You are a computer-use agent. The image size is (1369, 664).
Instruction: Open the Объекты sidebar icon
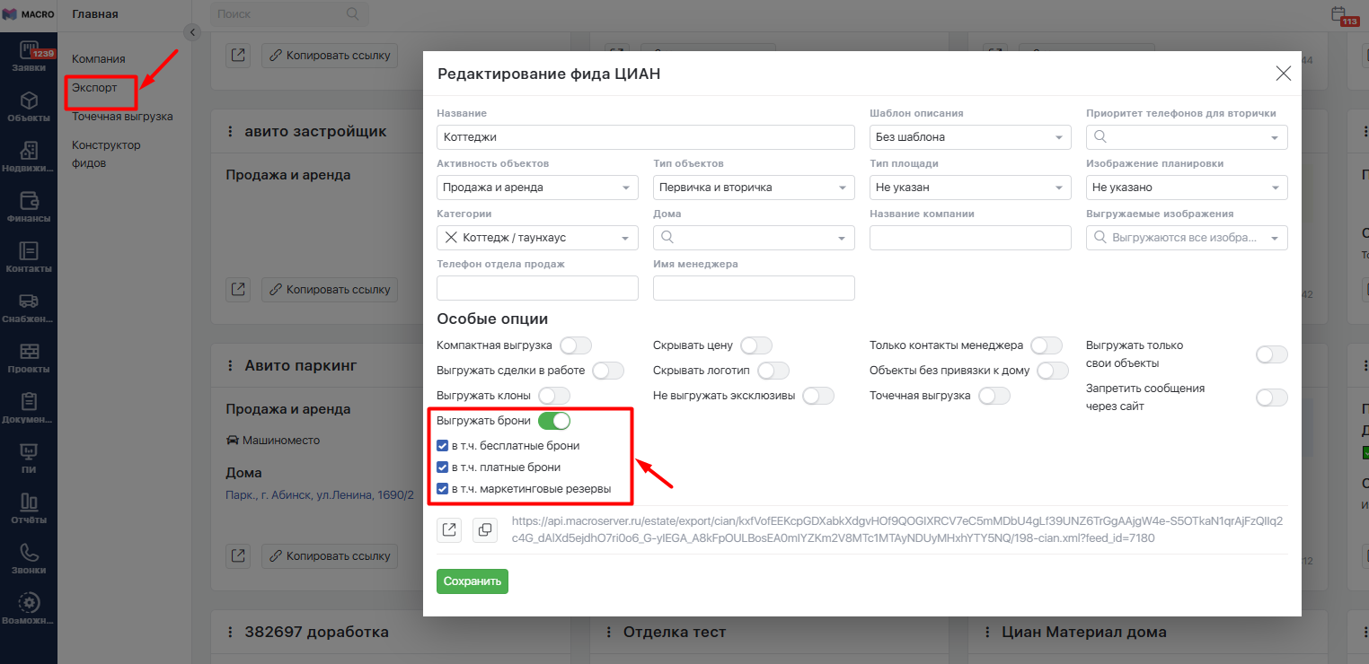point(29,106)
